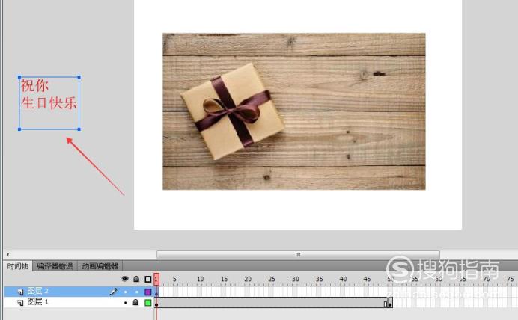Viewport: 518px width, 320px height.
Task: Select the end keyframe of 图层 1 near frame 50
Action: point(390,303)
